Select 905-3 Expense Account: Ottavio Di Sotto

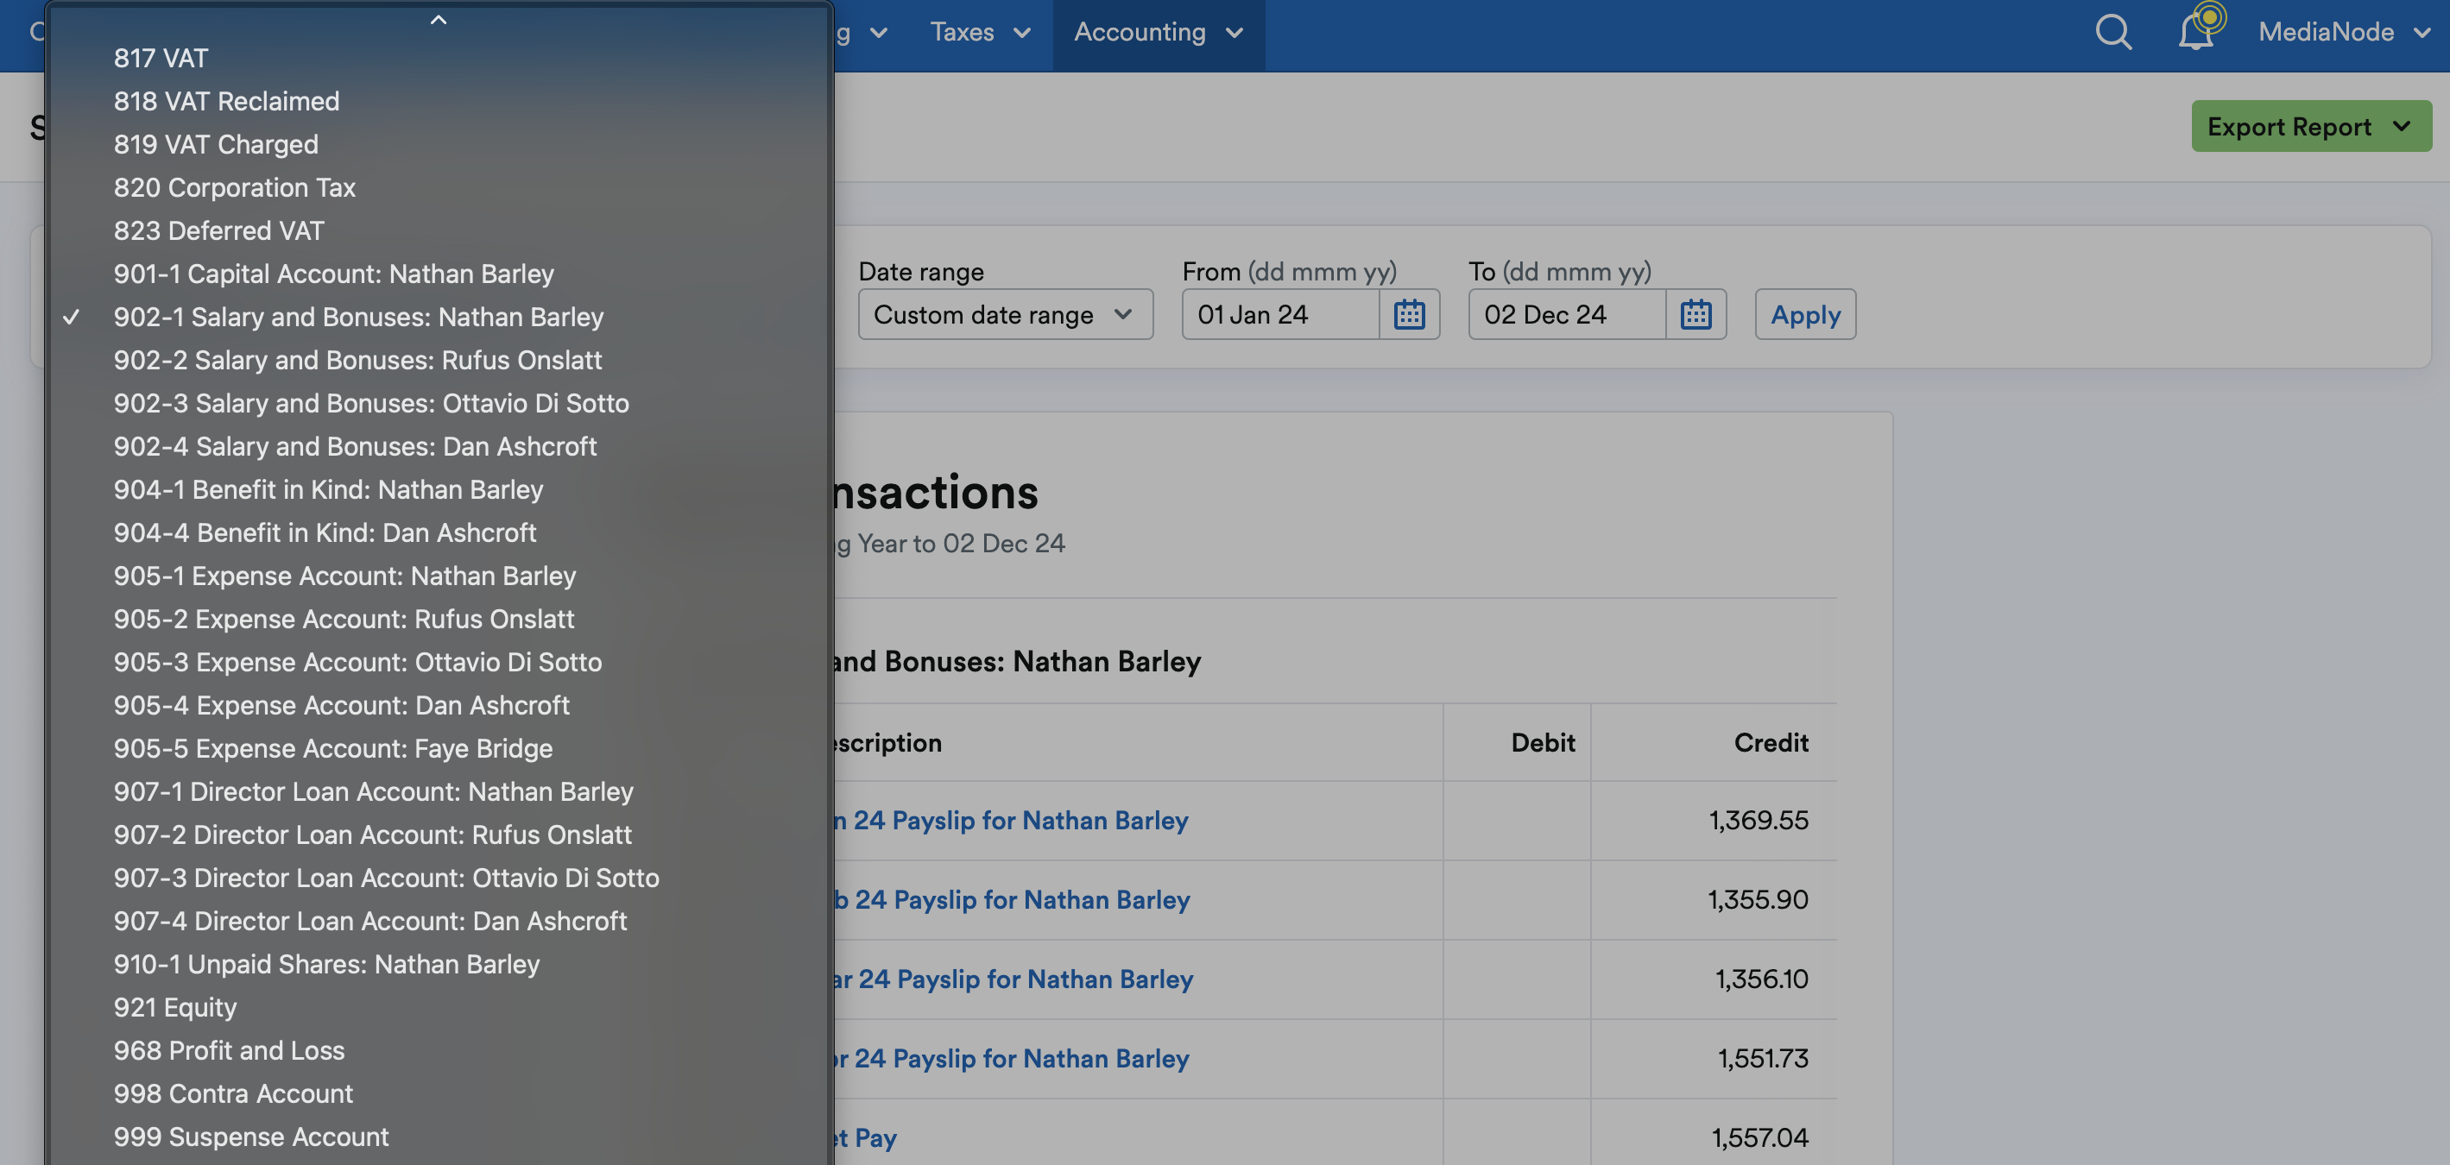click(439, 663)
